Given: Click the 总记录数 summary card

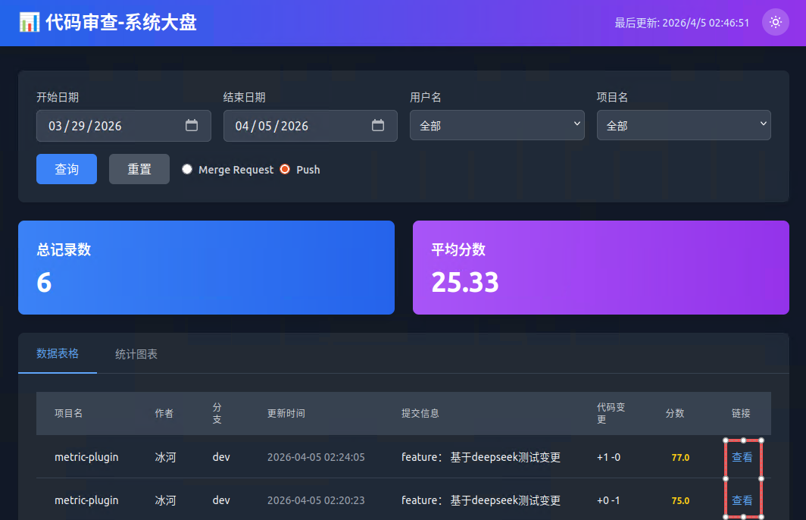Looking at the screenshot, I should click(x=206, y=268).
